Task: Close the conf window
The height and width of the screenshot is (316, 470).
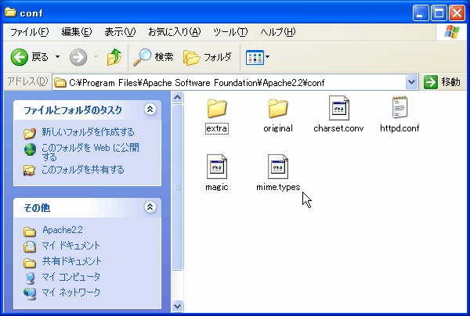Action: click(x=457, y=13)
